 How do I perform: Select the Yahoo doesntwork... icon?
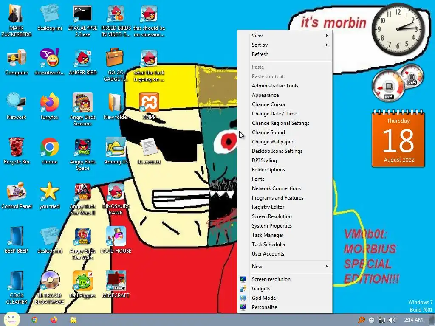pyautogui.click(x=49, y=62)
